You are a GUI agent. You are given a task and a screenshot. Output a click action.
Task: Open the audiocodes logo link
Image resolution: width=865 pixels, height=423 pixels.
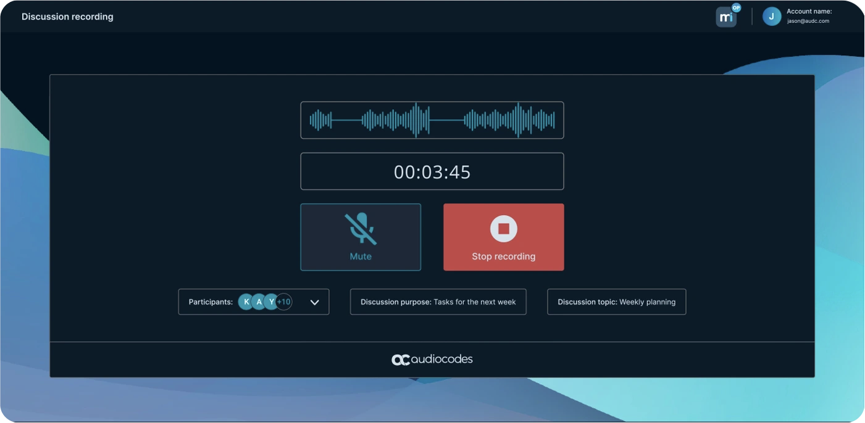coord(432,359)
